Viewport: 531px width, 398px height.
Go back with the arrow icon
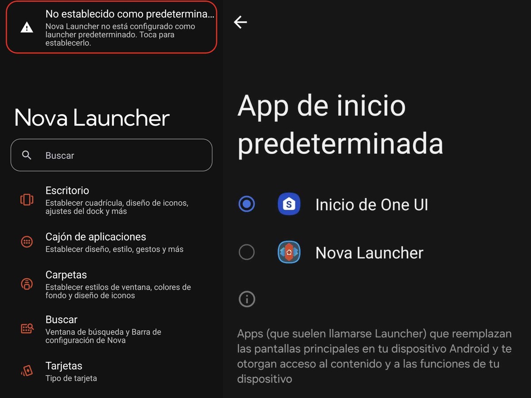point(240,22)
